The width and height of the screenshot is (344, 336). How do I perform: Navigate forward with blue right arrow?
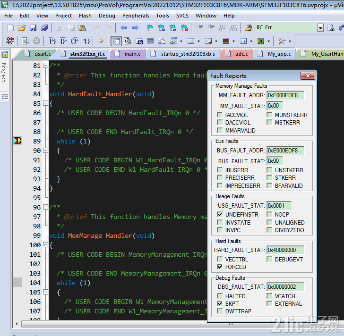[x=135, y=28]
